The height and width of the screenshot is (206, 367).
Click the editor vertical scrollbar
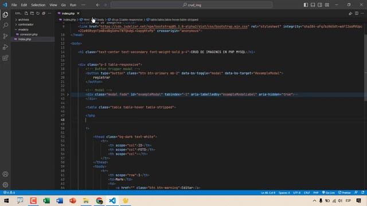pyautogui.click(x=365, y=68)
